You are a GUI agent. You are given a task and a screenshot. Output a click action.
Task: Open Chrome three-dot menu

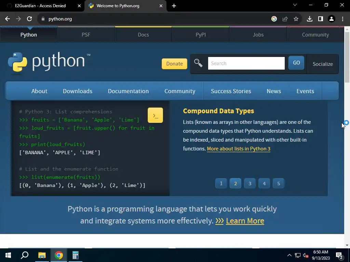342,19
